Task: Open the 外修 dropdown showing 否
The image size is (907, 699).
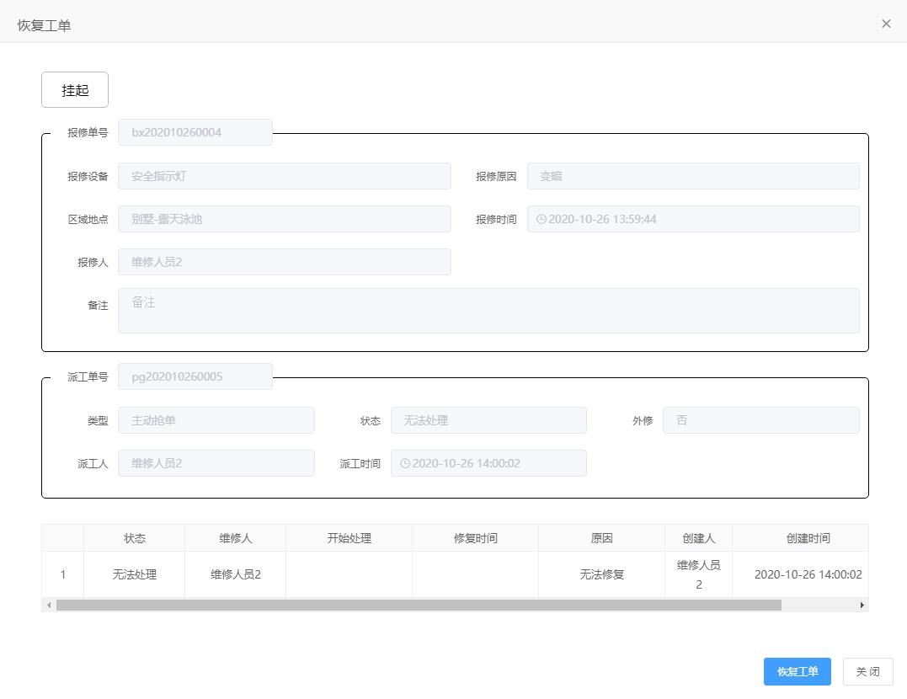Action: coord(761,420)
